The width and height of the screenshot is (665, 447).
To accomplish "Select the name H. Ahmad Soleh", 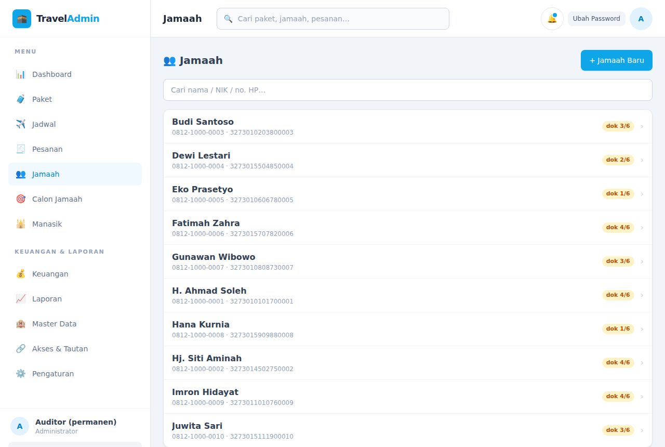I will coord(209,291).
